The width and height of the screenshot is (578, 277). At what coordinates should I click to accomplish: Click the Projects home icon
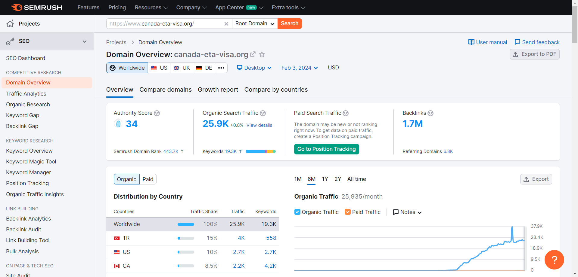click(10, 24)
